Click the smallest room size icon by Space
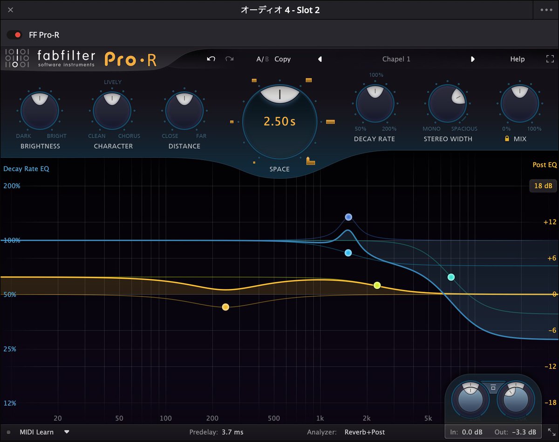Screen dimensions: 559x442 (254, 162)
